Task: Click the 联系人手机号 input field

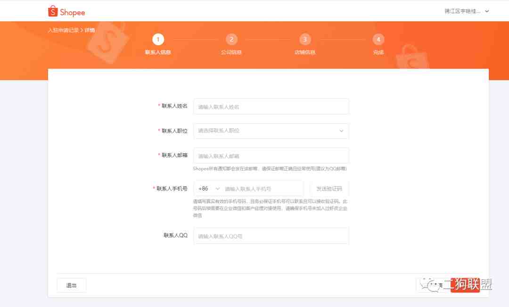Action: 263,189
